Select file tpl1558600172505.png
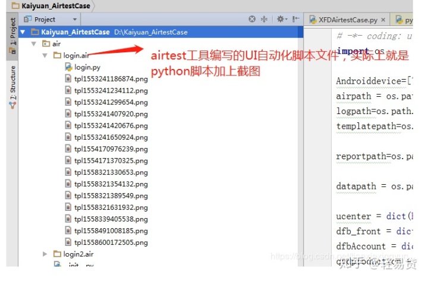 pyautogui.click(x=111, y=242)
